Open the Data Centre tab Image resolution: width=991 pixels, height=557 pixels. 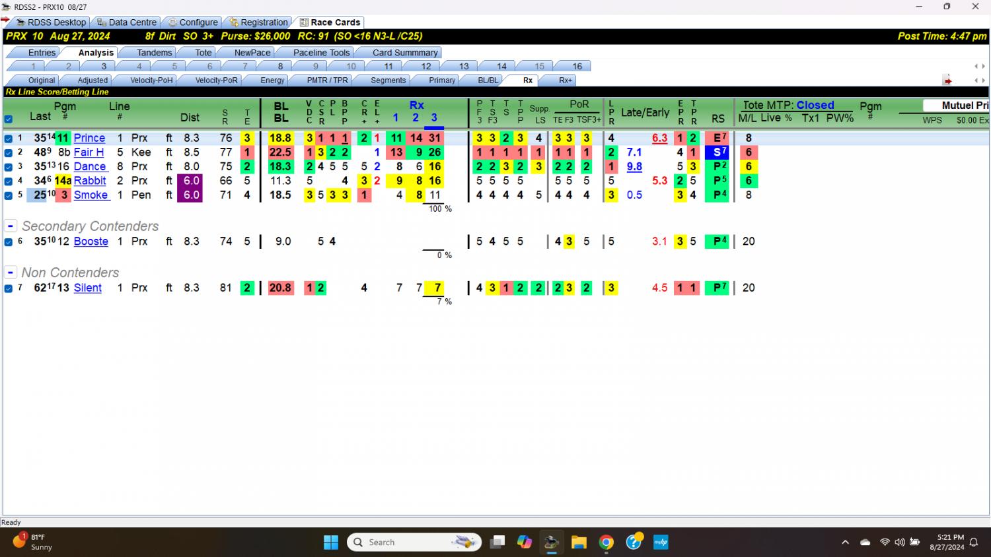(x=126, y=22)
